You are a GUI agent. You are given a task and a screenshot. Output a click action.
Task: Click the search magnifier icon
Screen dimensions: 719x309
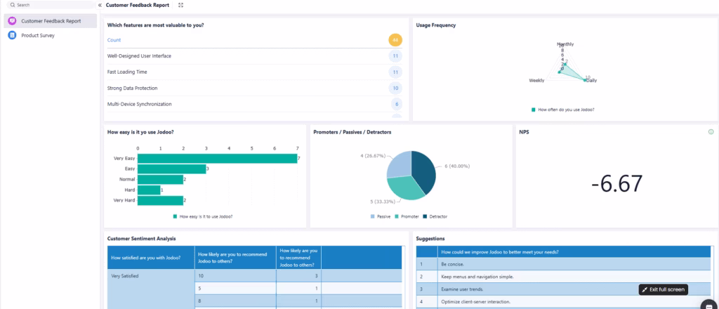12,5
